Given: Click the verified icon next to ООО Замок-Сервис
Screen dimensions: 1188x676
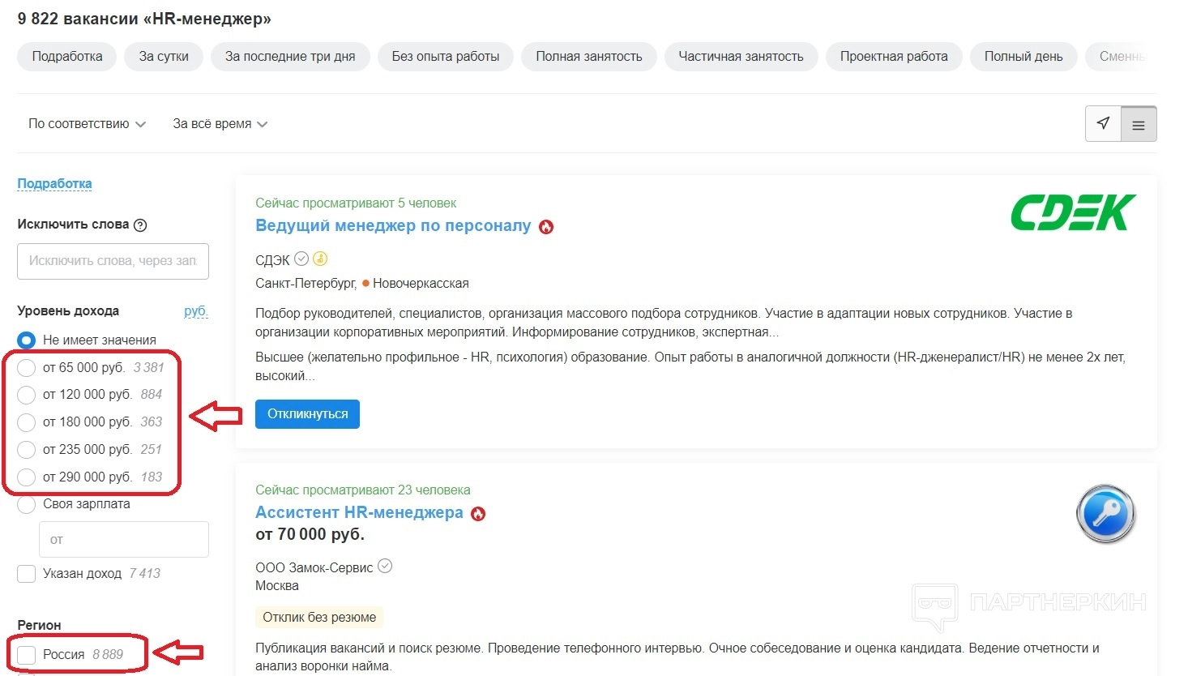Looking at the screenshot, I should pos(385,567).
